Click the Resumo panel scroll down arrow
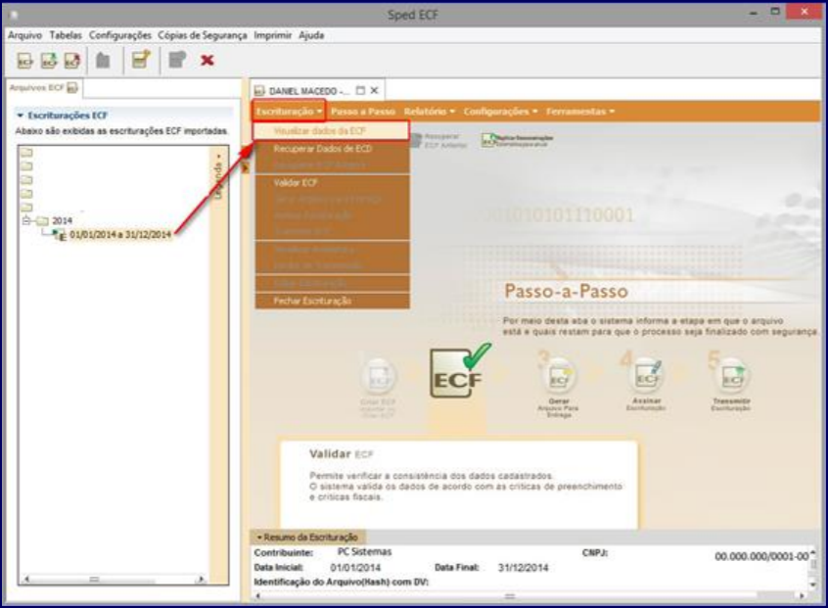The width and height of the screenshot is (828, 608). 813,584
